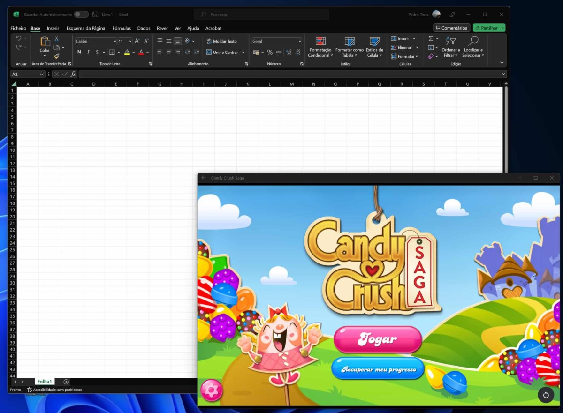Open the font size 11 dropdown
563x413 pixels.
[130, 41]
